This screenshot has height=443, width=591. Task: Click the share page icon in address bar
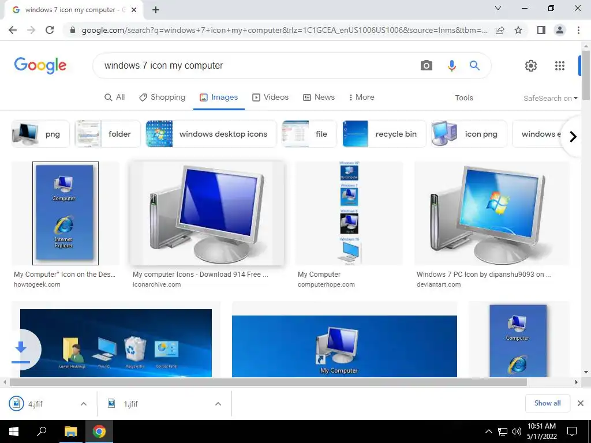click(x=500, y=30)
